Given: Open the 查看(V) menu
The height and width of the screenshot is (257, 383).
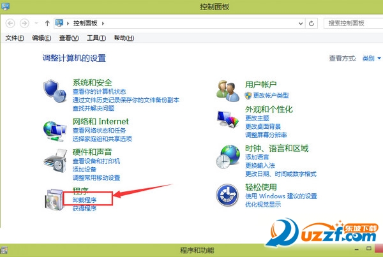Looking at the screenshot, I should [x=68, y=38].
